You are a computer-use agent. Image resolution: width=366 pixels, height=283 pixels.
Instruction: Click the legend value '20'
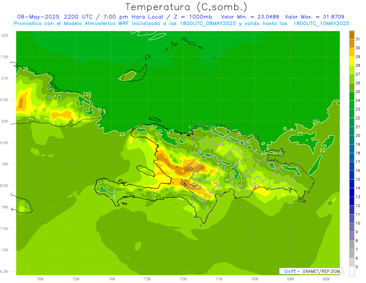pyautogui.click(x=358, y=136)
